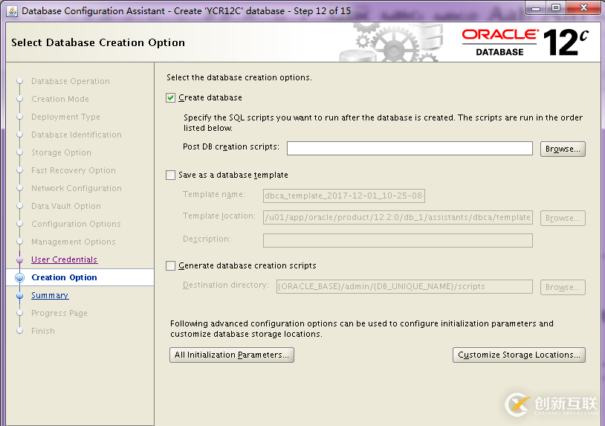Click the Destination directory field
Viewport: 605px width, 426px height.
coord(404,286)
